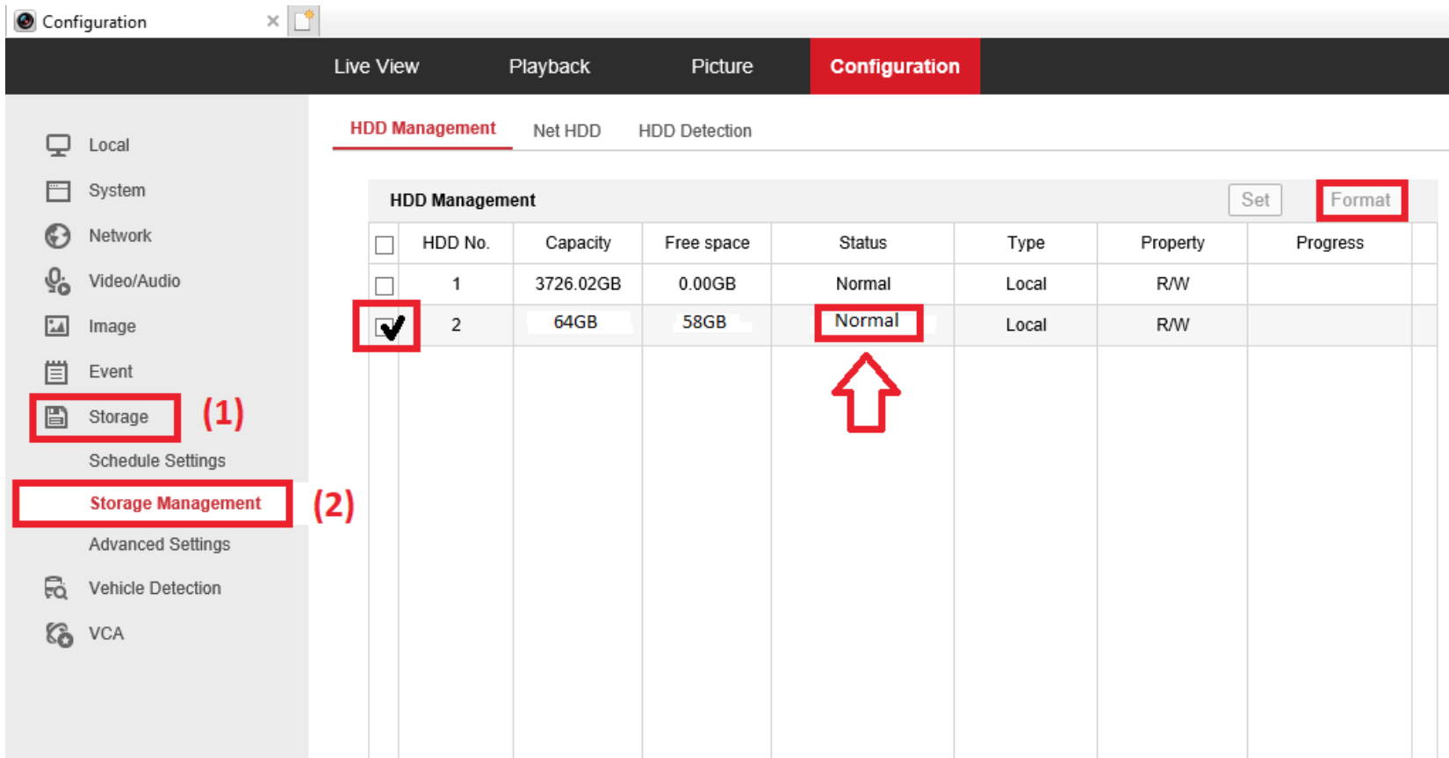Click the Type column header
This screenshot has width=1449, height=758.
pos(1026,243)
